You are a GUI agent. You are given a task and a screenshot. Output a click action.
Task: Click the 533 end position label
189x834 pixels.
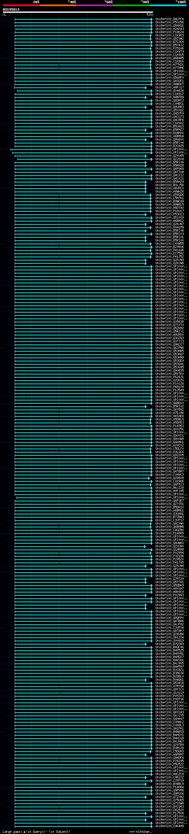pyautogui.click(x=149, y=14)
